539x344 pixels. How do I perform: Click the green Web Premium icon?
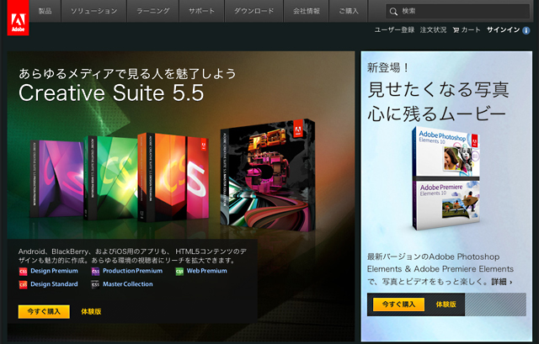coord(179,271)
